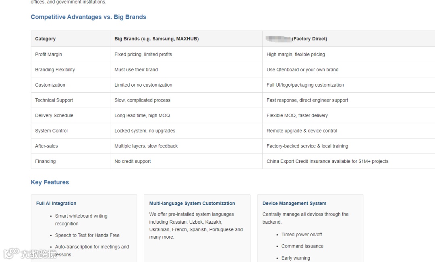This screenshot has height=262, width=435.
Task: Select the Category column header
Action: click(x=45, y=39)
